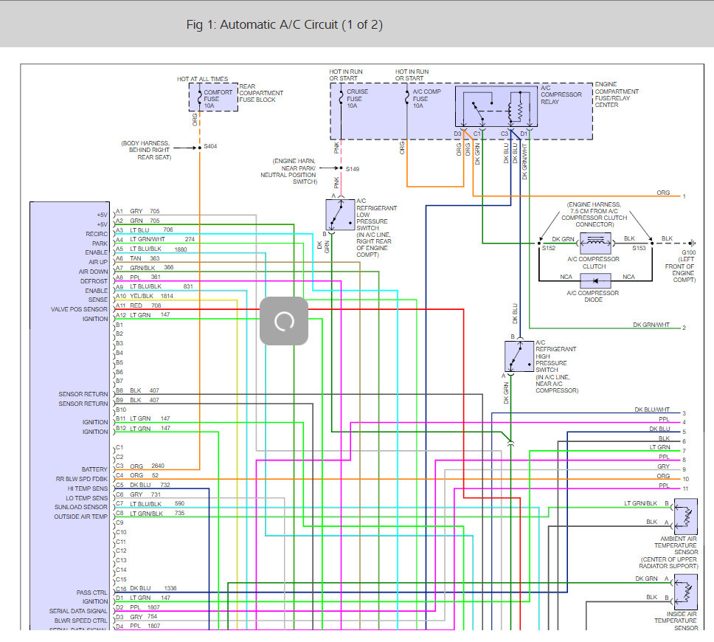Click the 'A/C COMPRESSOR RELAY' label
The height and width of the screenshot is (642, 714).
[561, 94]
